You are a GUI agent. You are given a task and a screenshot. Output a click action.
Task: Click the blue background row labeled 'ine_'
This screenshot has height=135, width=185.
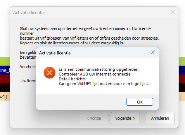pos(5,70)
